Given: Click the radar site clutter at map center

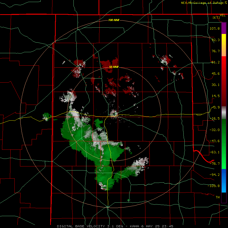Looking at the screenshot, I should (114, 114).
